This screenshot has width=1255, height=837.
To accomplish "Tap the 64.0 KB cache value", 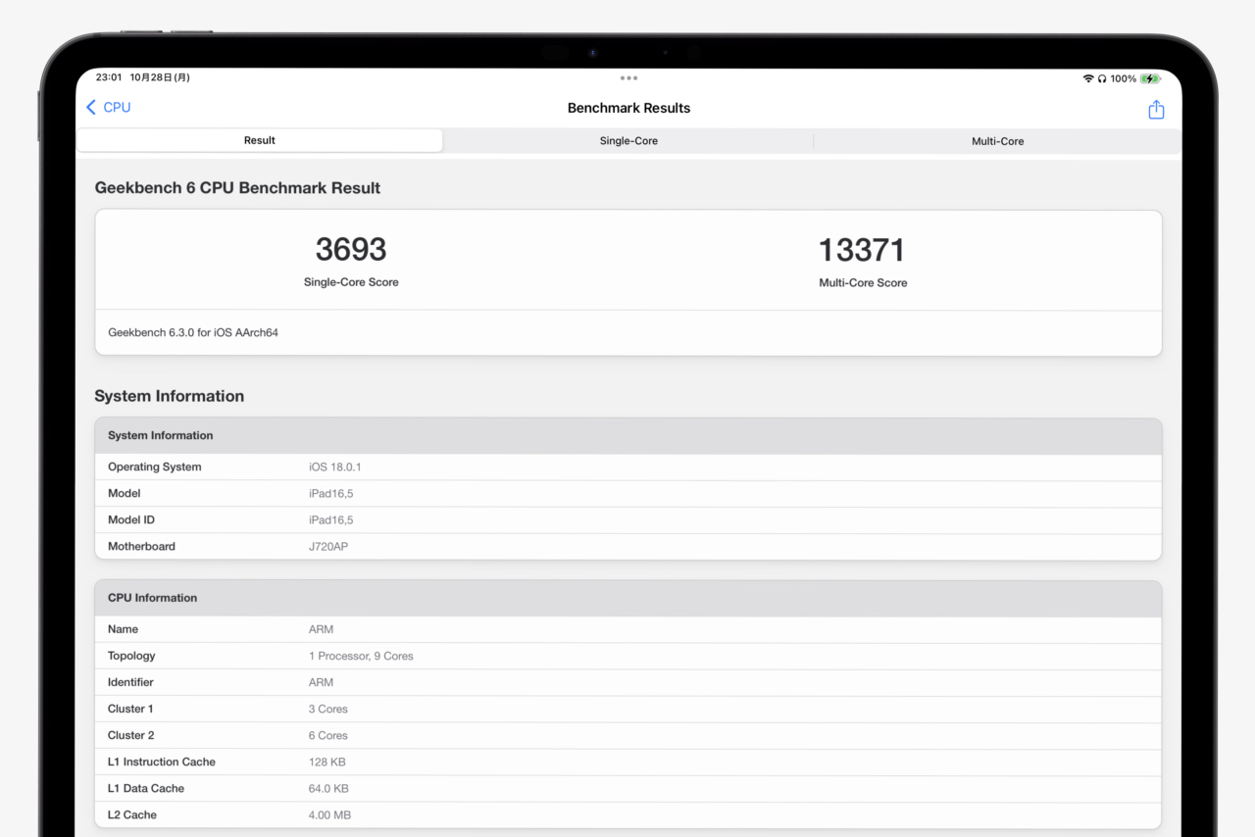I will pos(328,789).
